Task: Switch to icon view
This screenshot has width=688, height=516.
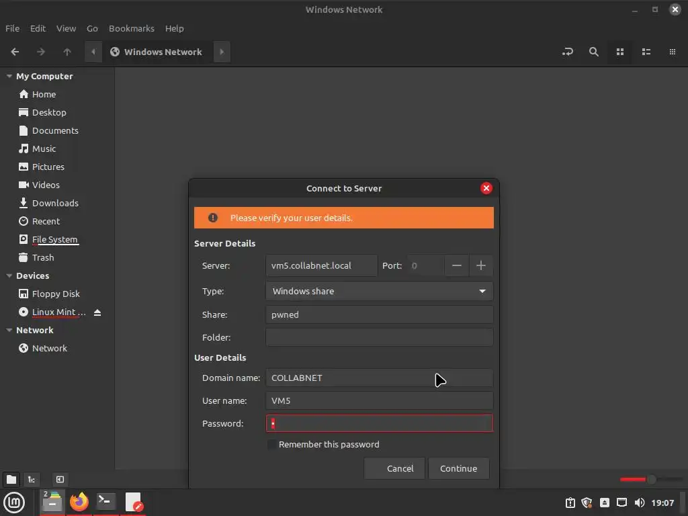Action: coord(620,52)
